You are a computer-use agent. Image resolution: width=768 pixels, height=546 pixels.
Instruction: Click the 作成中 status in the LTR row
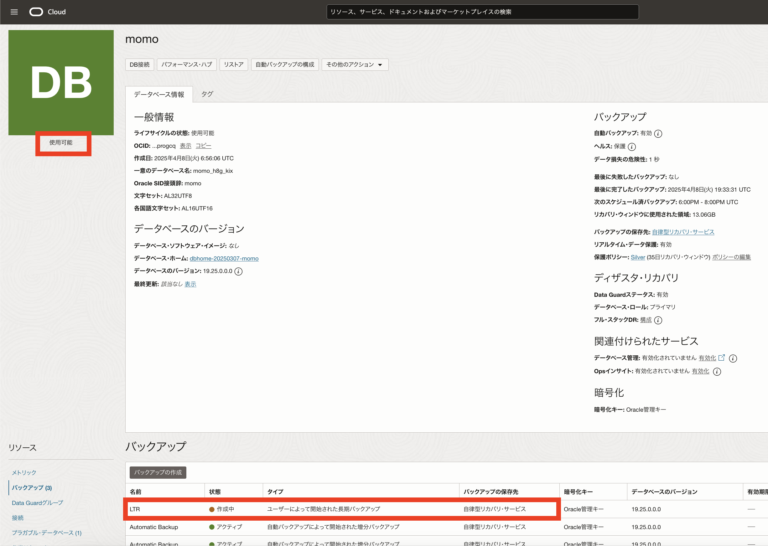(x=222, y=509)
